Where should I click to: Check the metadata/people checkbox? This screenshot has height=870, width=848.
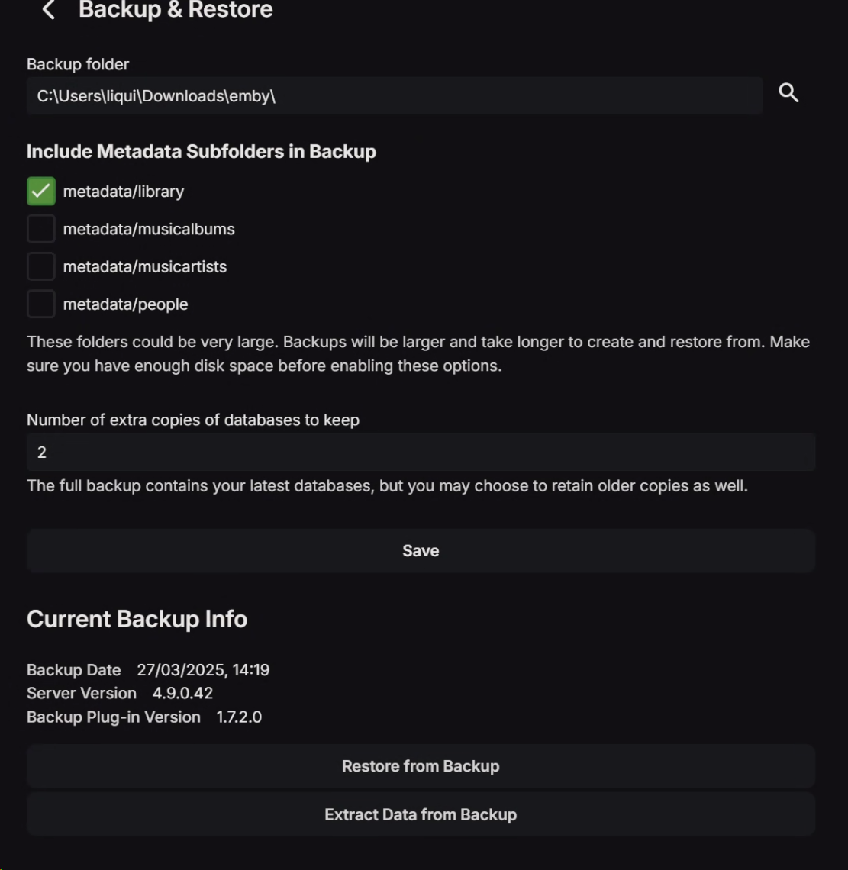41,304
